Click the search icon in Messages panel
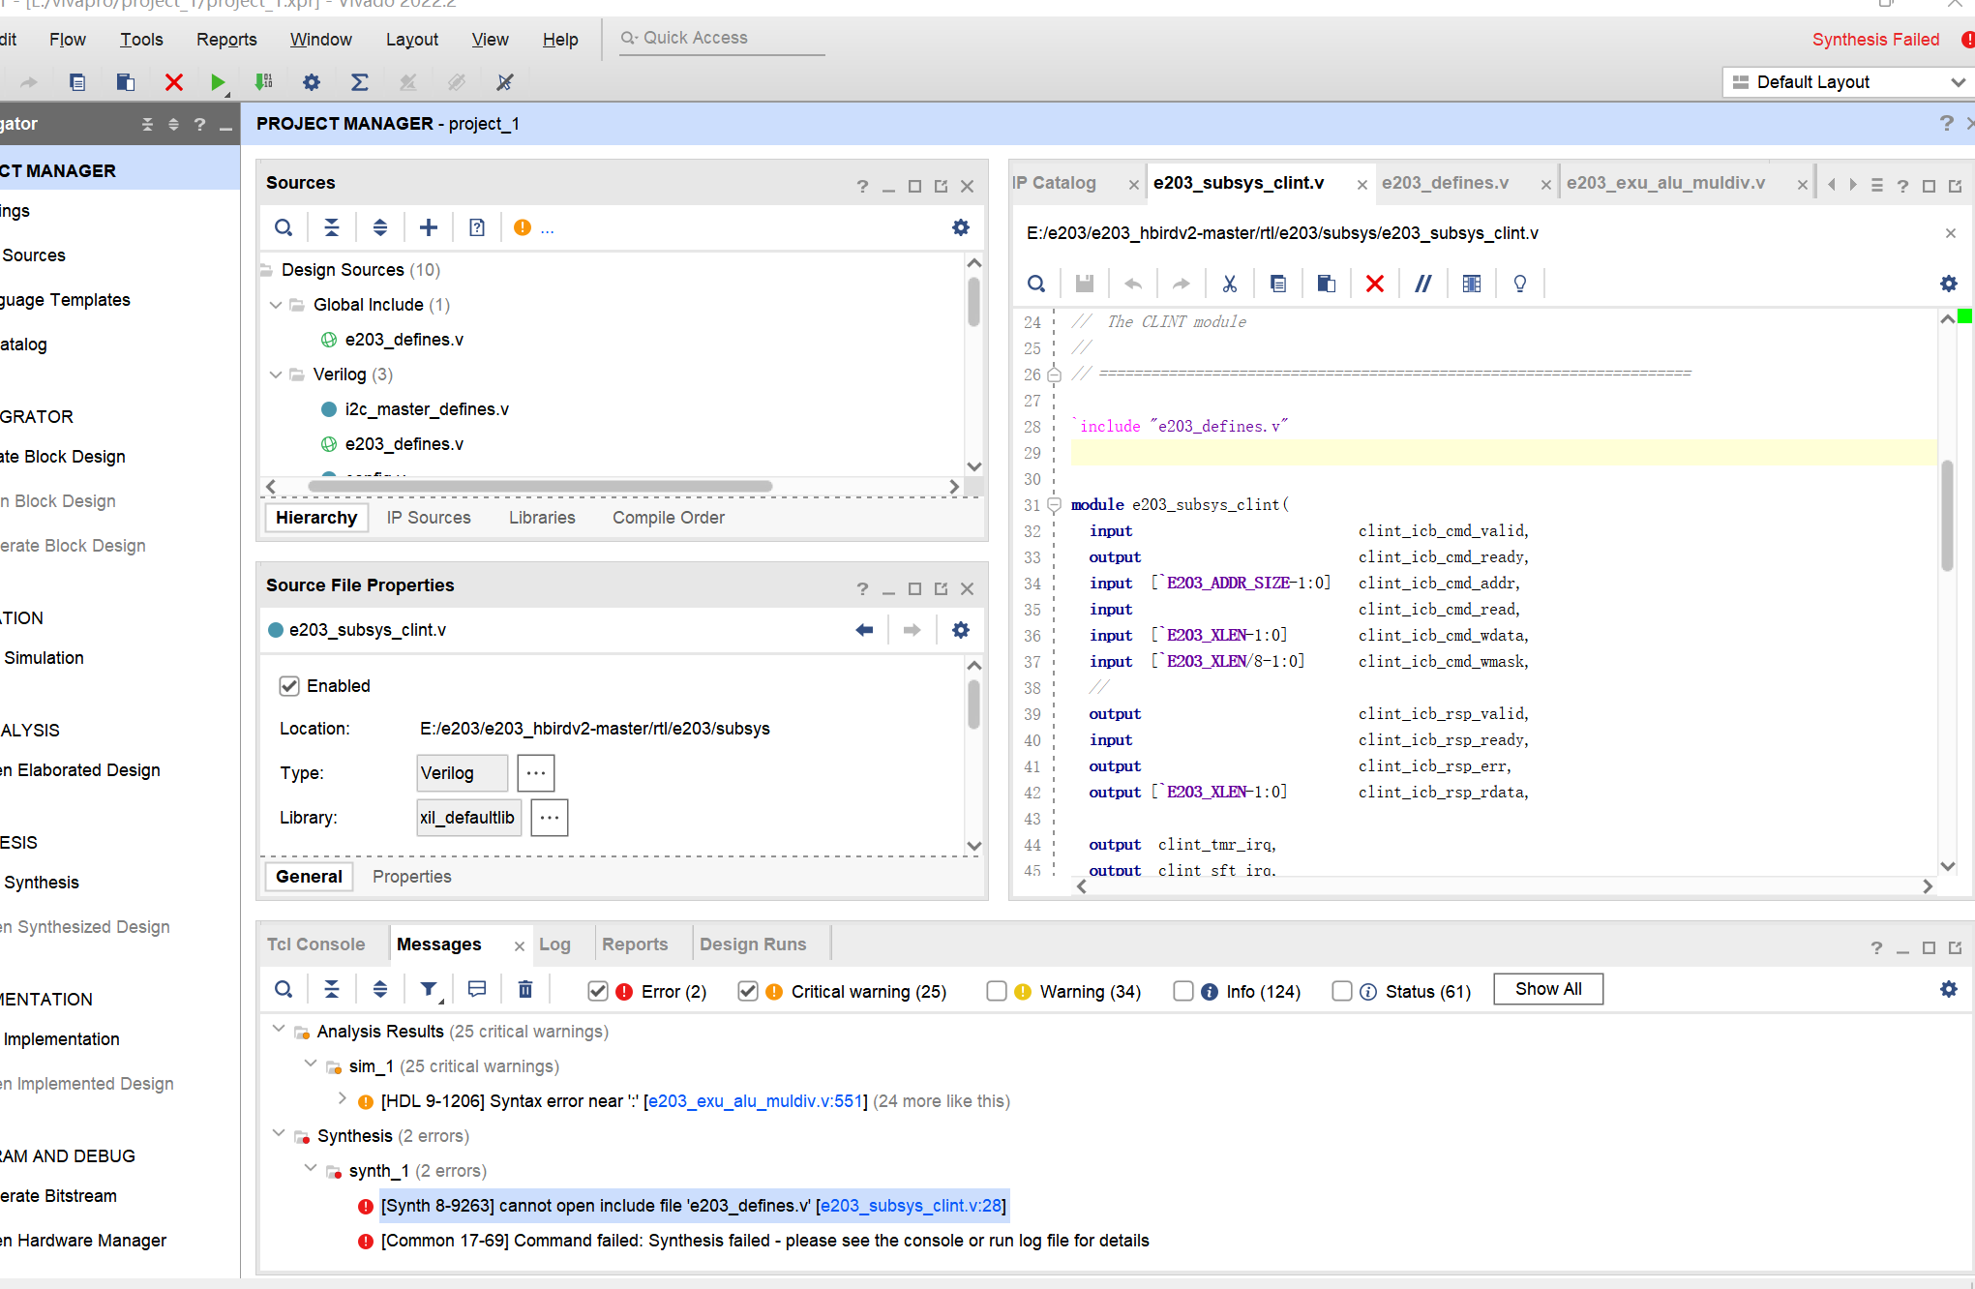Screen dimensions: 1975x1289 284,989
